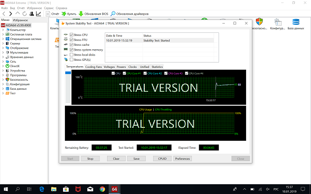Uncheck Stress system memory checkbox

coord(72,50)
